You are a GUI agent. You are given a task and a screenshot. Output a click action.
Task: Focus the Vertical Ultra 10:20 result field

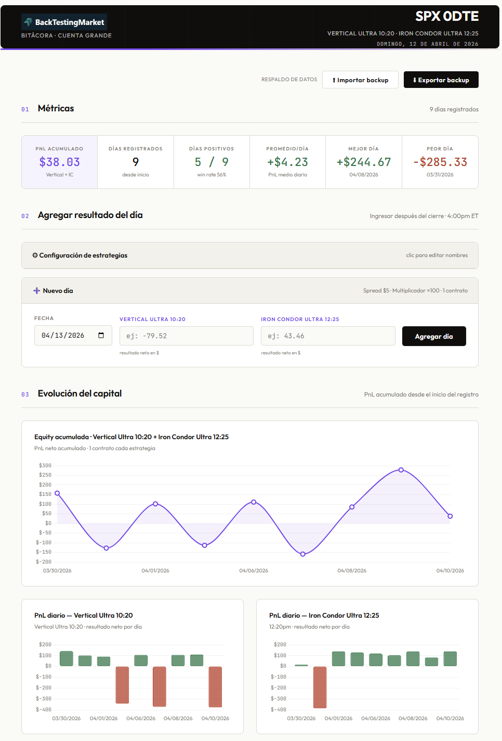click(186, 336)
